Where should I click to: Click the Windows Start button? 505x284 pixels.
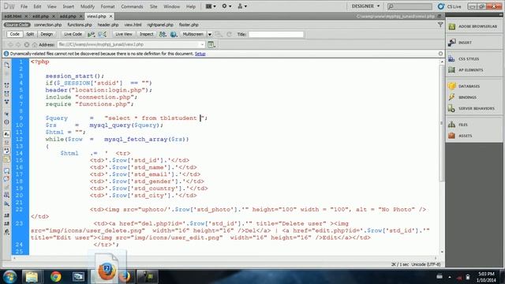(9, 277)
